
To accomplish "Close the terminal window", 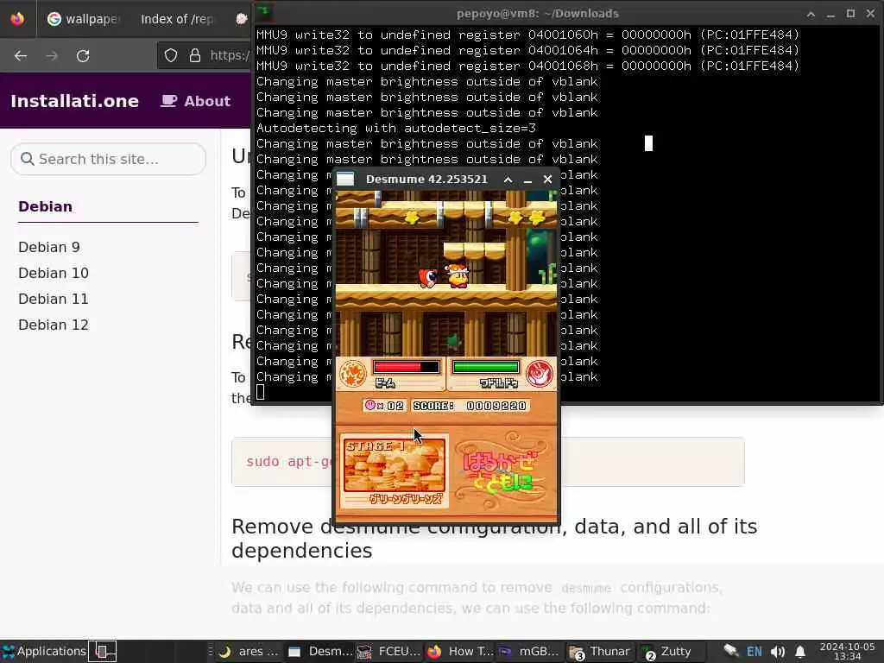I will click(870, 14).
